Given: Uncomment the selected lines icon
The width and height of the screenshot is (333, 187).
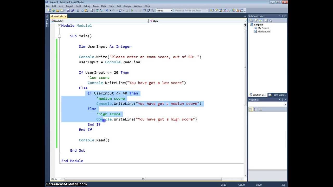Looking at the screenshot, I should pos(101,11).
